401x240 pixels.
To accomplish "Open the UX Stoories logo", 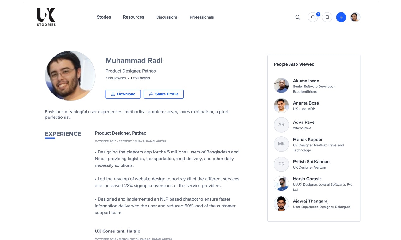I will pyautogui.click(x=46, y=17).
